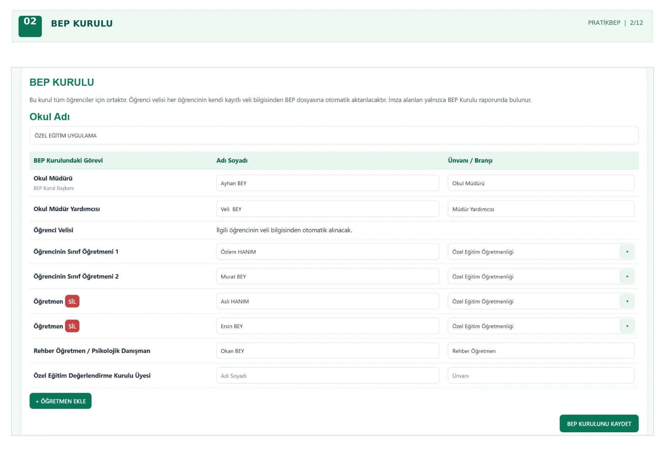Delete the Öğretmen row for Aslı HANIM
The image size is (665, 470).
tap(72, 301)
